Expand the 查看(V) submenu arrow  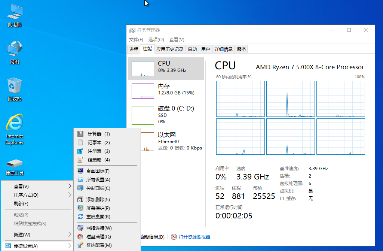point(70,186)
